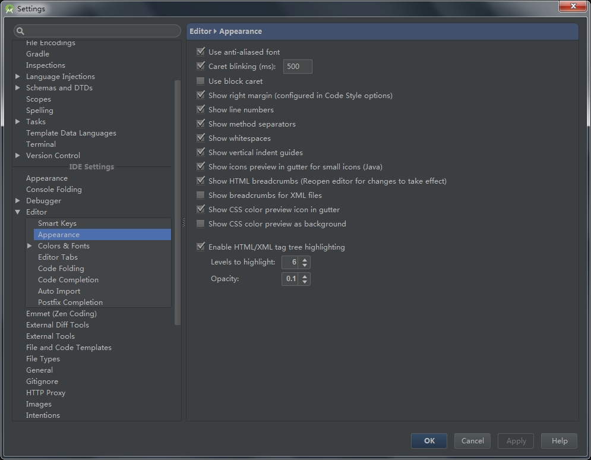Image resolution: width=591 pixels, height=460 pixels.
Task: Click the search magnifier icon in settings
Action: pos(20,31)
